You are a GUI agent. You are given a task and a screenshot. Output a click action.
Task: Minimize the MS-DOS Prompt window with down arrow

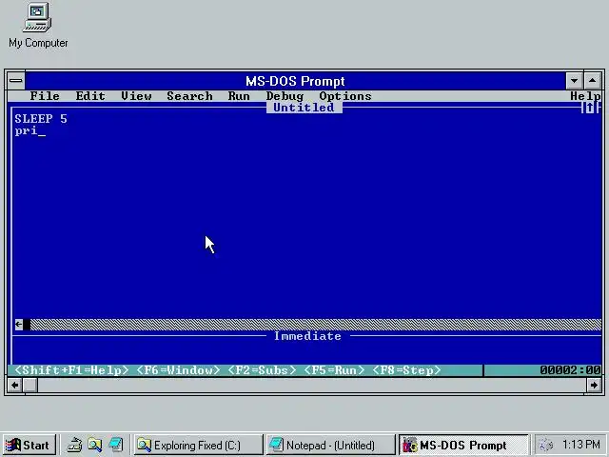[x=574, y=81]
